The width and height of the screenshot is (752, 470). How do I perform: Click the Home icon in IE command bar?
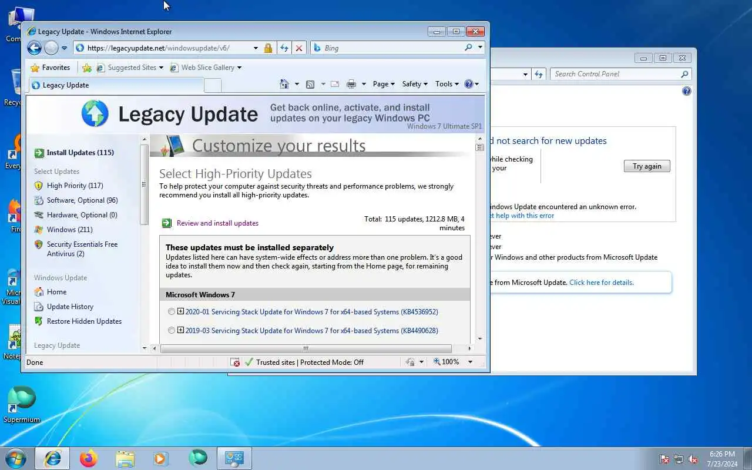pyautogui.click(x=284, y=84)
